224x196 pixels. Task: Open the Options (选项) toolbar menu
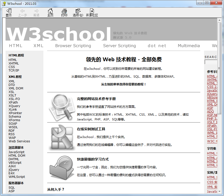[x=78, y=13]
